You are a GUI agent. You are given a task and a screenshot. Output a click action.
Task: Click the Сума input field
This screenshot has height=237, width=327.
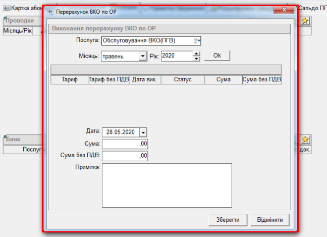[125, 144]
